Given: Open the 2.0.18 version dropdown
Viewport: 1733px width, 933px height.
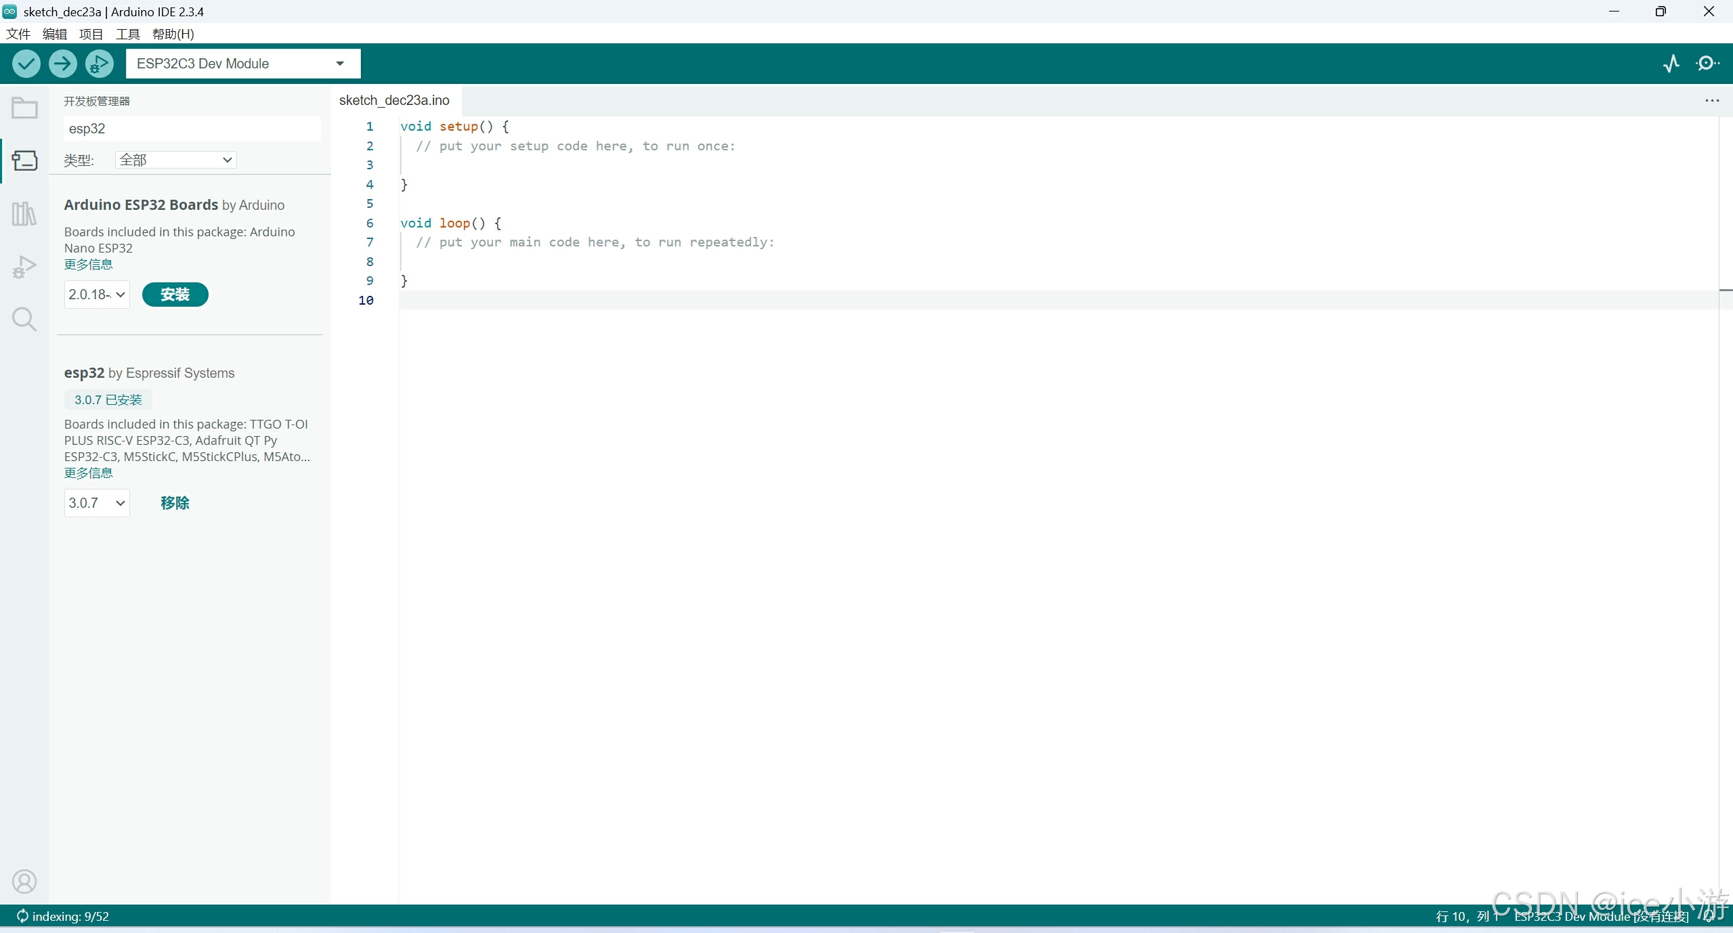Looking at the screenshot, I should tap(97, 295).
